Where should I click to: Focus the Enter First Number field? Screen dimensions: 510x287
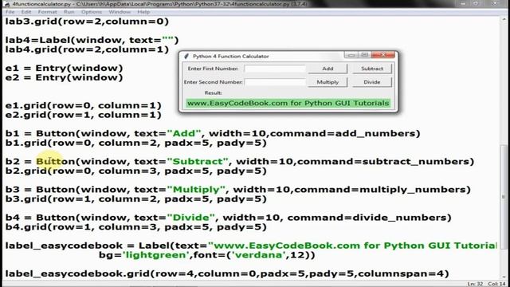coord(275,69)
